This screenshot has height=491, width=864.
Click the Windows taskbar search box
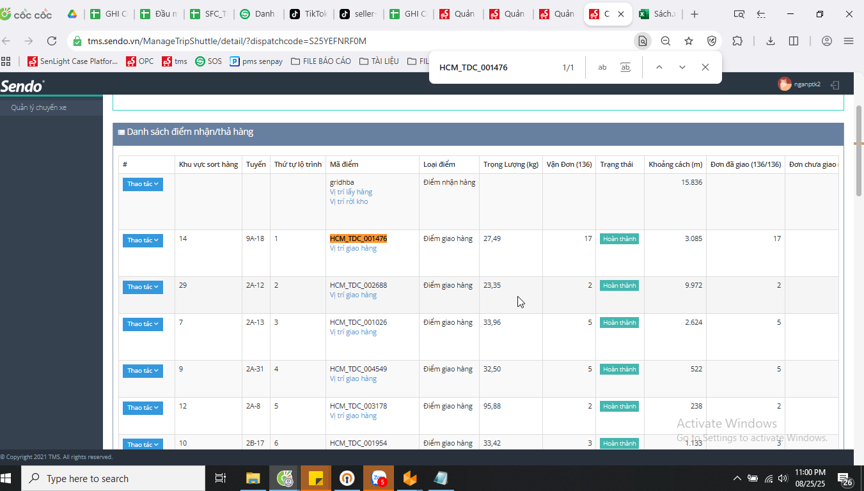(x=113, y=478)
